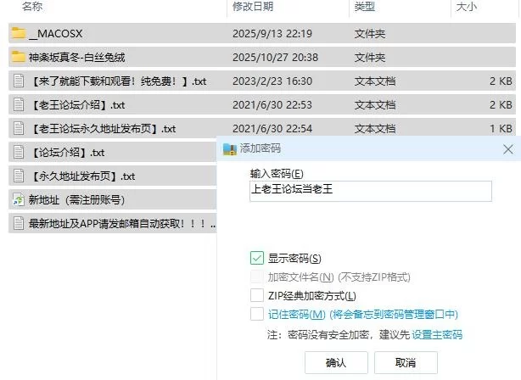This screenshot has width=521, height=380.
Task: Click the 【论坛介绍】.txt document icon
Action: tap(19, 153)
